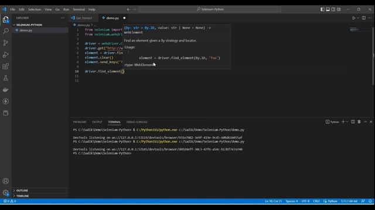Open the feedback icon in status bar

coord(363,201)
